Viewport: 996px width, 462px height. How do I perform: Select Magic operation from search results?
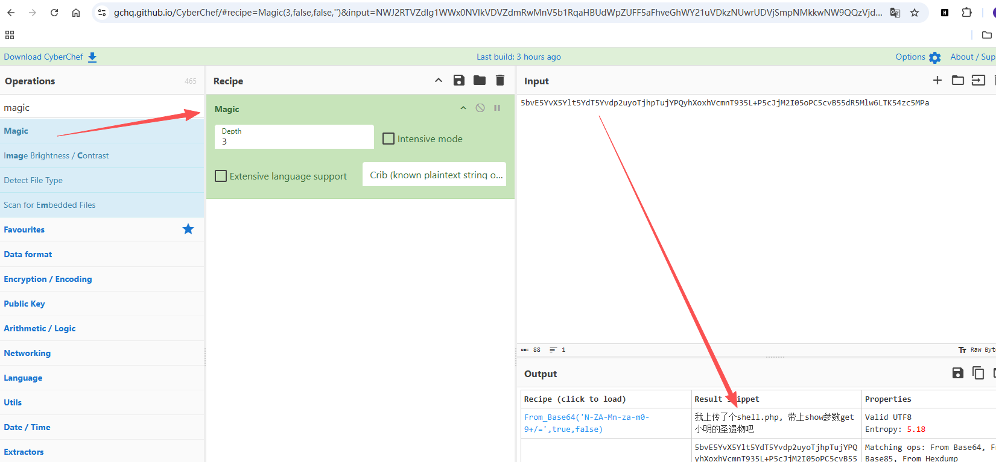point(102,131)
